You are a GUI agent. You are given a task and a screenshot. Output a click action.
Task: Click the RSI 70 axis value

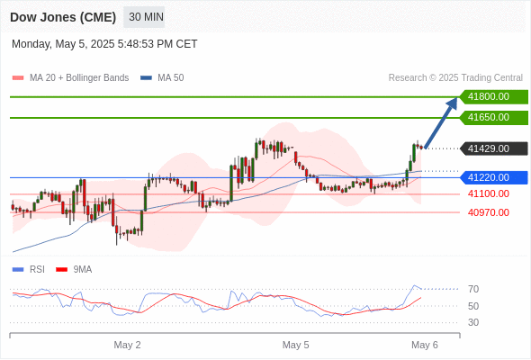(x=473, y=289)
